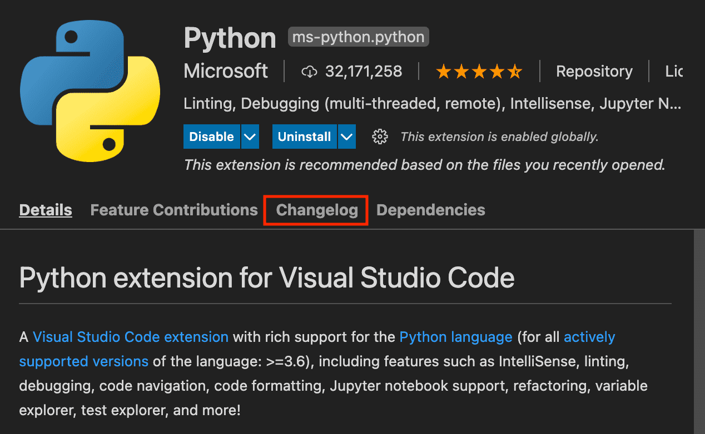705x434 pixels.
Task: Click the extension description starting with Linting, Debugging
Action: [433, 104]
